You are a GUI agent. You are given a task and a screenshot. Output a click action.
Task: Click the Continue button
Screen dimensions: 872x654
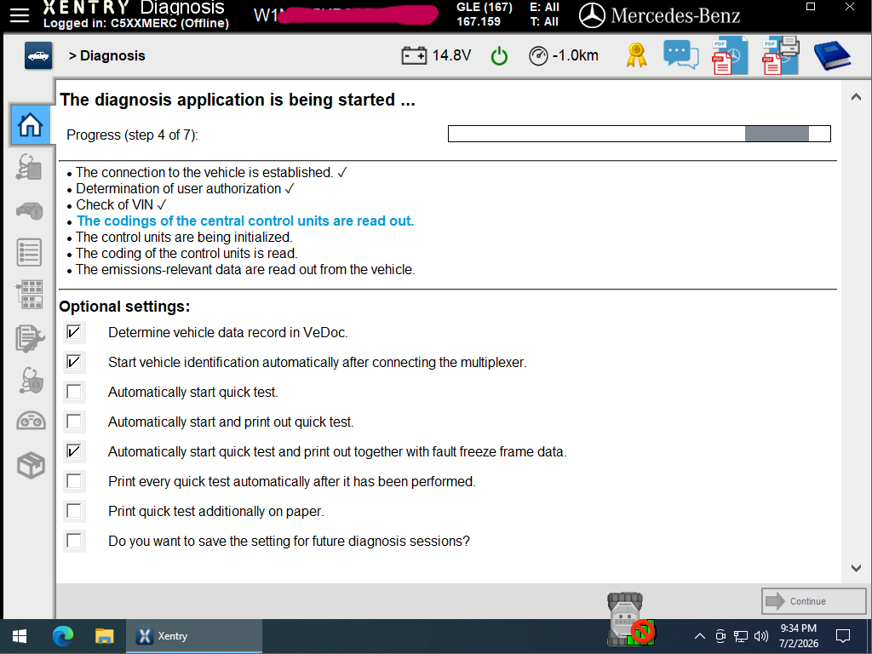coord(813,601)
